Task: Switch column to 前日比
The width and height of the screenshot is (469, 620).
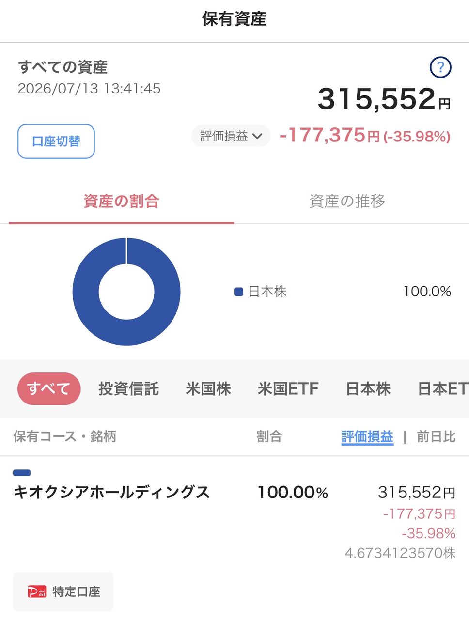Action: 436,436
